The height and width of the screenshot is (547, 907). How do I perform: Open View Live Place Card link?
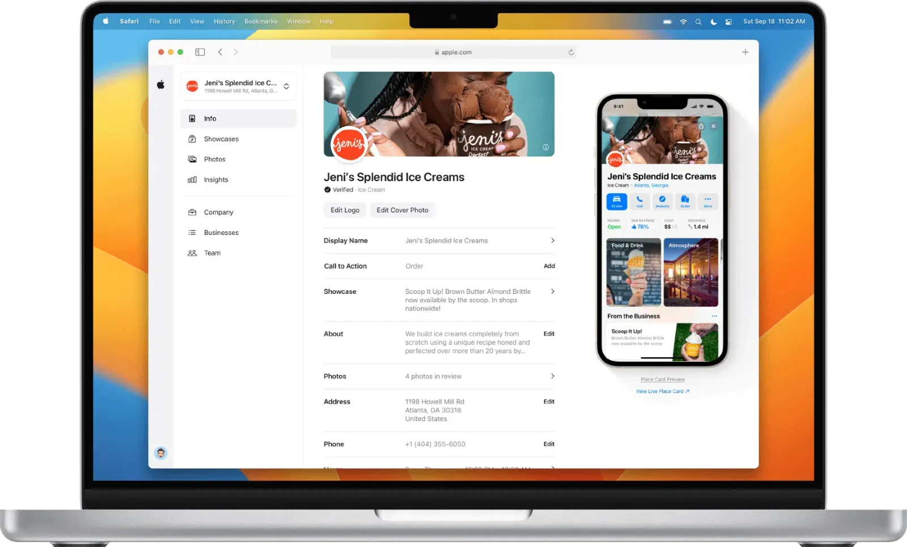tap(663, 391)
